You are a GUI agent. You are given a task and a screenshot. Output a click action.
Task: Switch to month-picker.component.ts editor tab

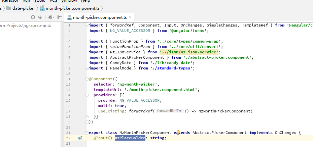[x=100, y=17]
